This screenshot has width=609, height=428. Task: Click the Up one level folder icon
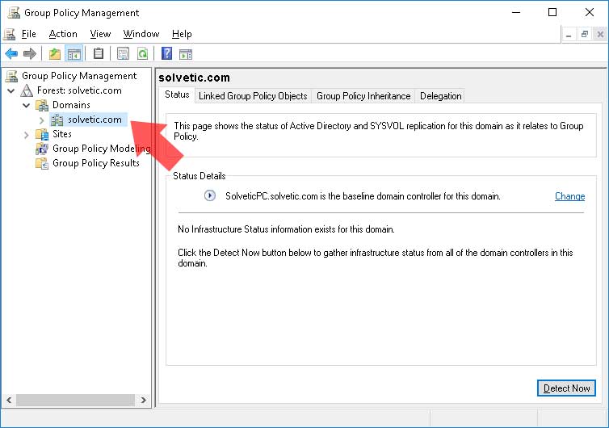pyautogui.click(x=54, y=53)
